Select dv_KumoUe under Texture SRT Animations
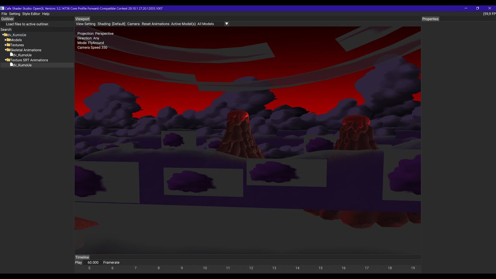Viewport: 496px width, 279px height. point(22,65)
